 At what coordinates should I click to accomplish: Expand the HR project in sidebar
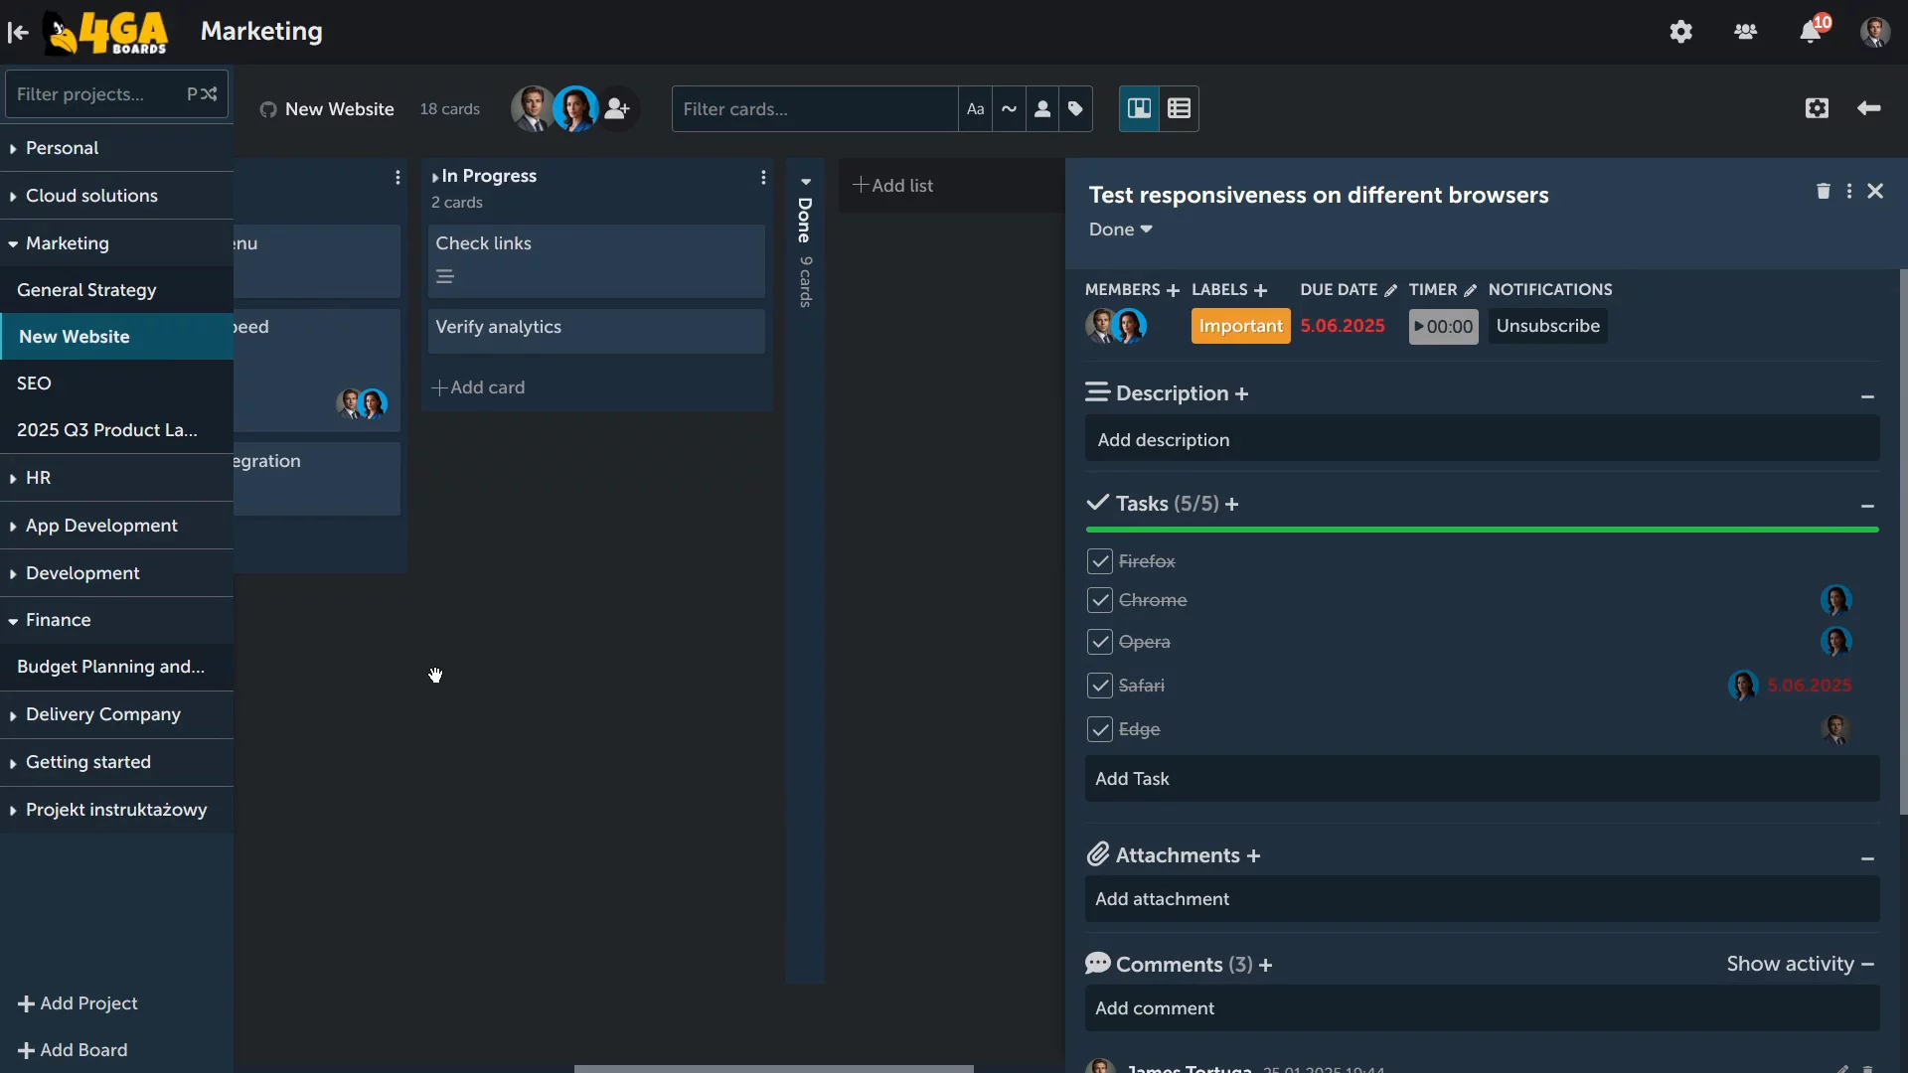click(x=38, y=478)
